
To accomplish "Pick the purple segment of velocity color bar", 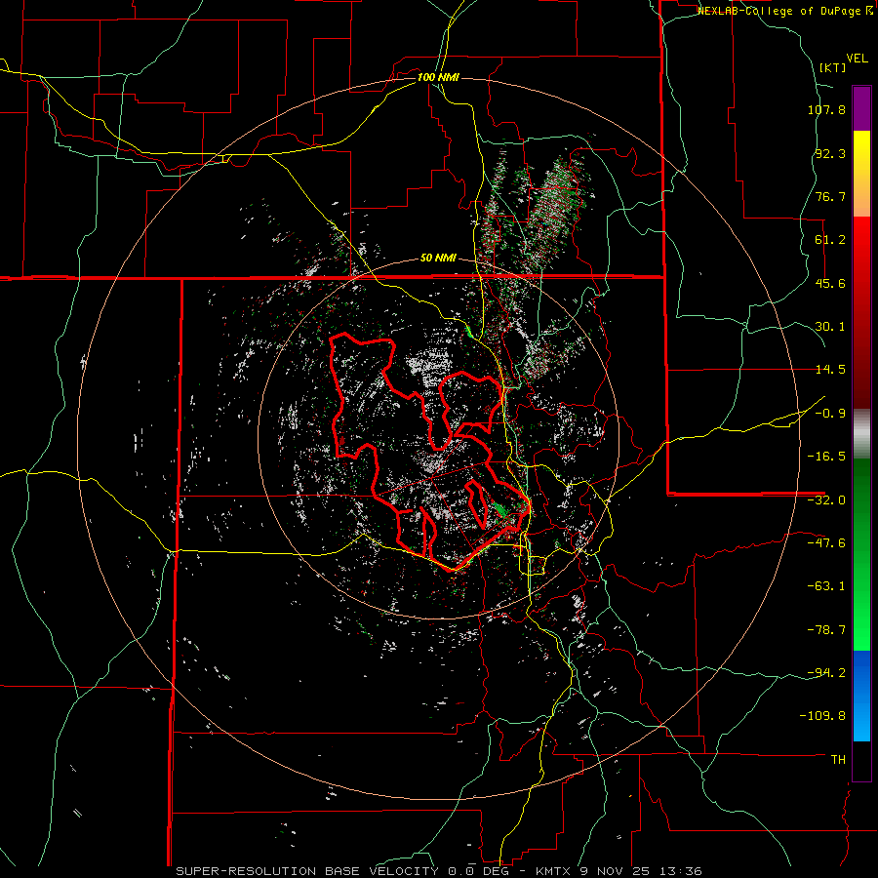I will click(861, 108).
